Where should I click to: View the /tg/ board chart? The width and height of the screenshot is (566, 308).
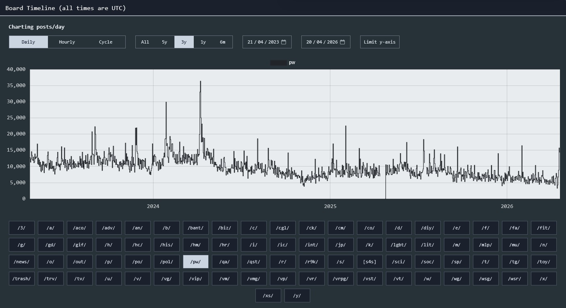pyautogui.click(x=515, y=262)
